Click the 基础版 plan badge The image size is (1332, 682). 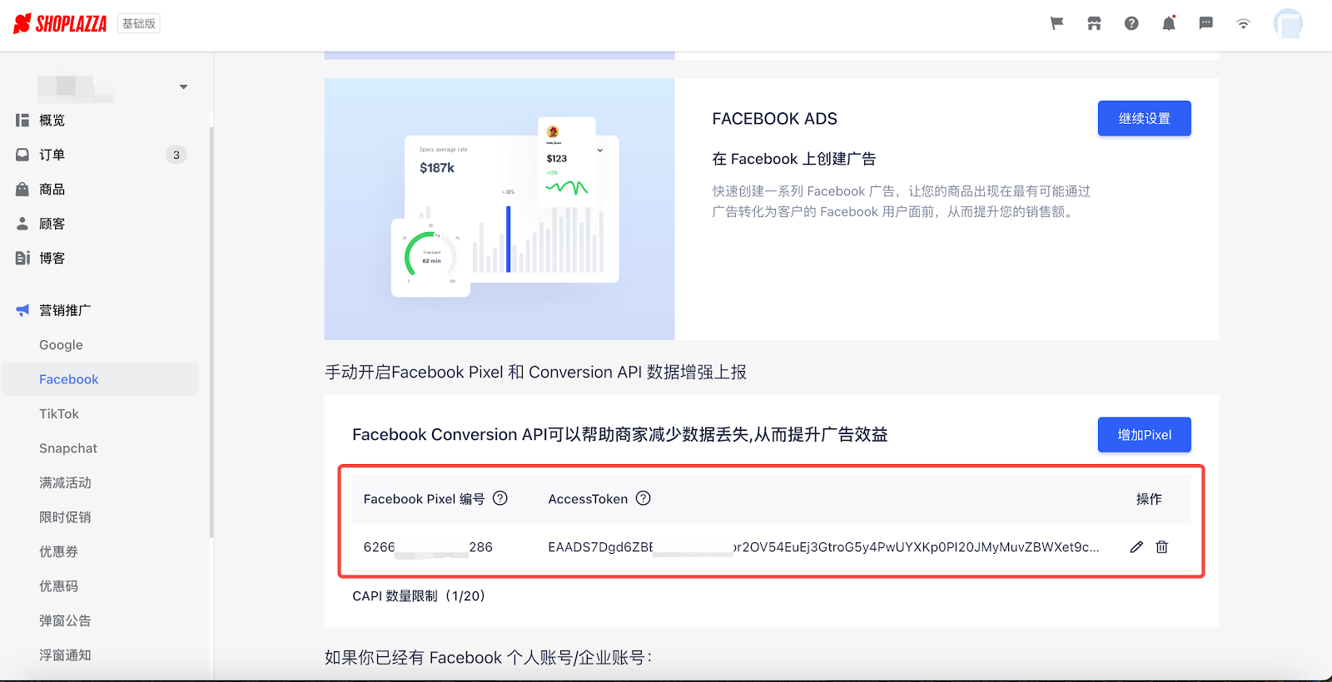(x=139, y=23)
